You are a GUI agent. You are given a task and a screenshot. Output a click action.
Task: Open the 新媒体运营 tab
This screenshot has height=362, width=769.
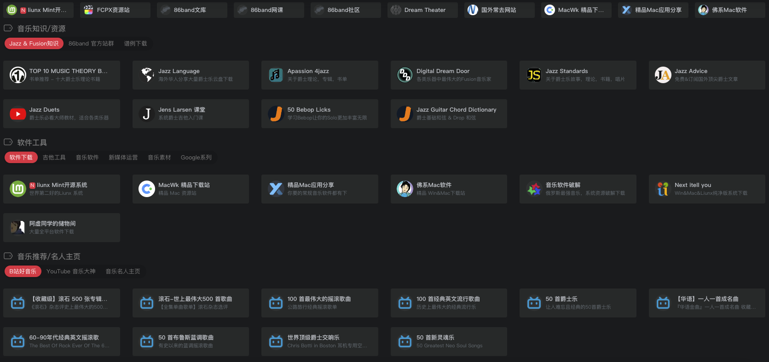(x=123, y=158)
